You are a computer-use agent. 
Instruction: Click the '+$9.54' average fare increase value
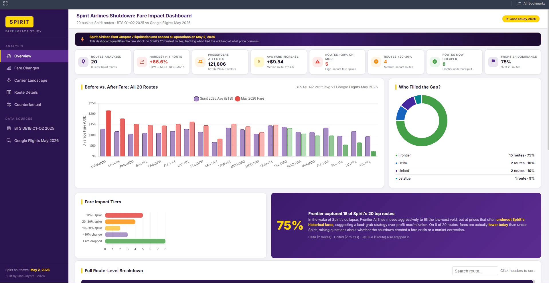[x=275, y=62]
